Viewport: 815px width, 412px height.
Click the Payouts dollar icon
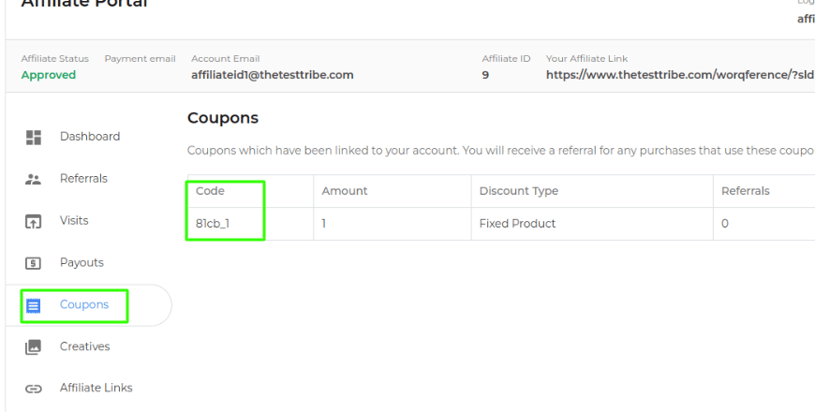point(34,263)
